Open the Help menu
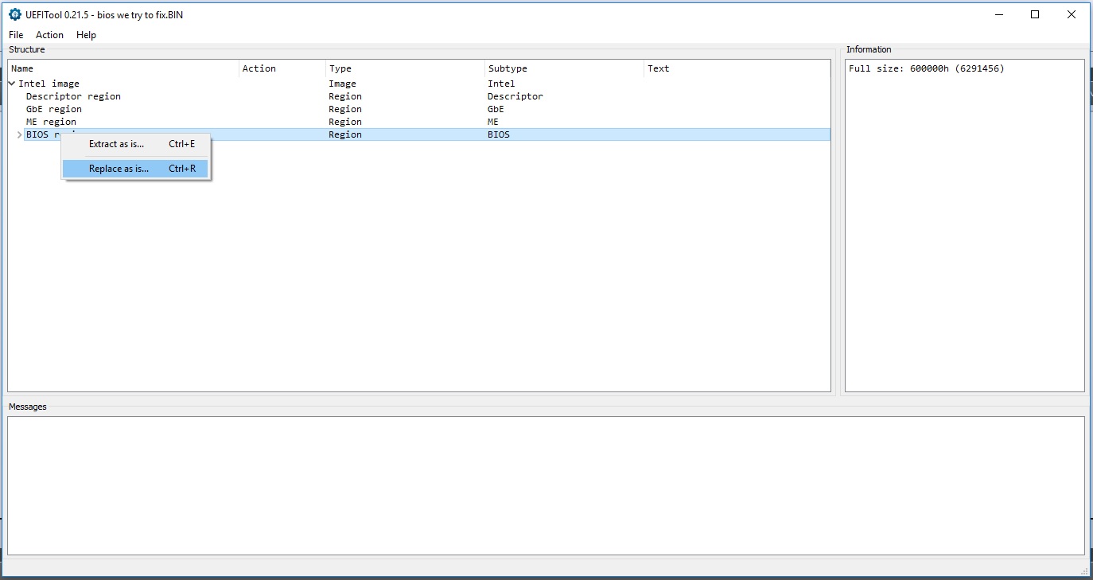The width and height of the screenshot is (1093, 580). (x=86, y=35)
